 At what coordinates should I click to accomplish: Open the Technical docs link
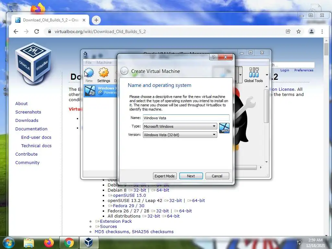point(36,146)
